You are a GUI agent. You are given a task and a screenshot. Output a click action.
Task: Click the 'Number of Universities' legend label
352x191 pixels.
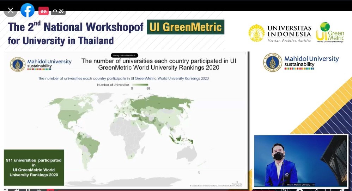click(x=113, y=85)
